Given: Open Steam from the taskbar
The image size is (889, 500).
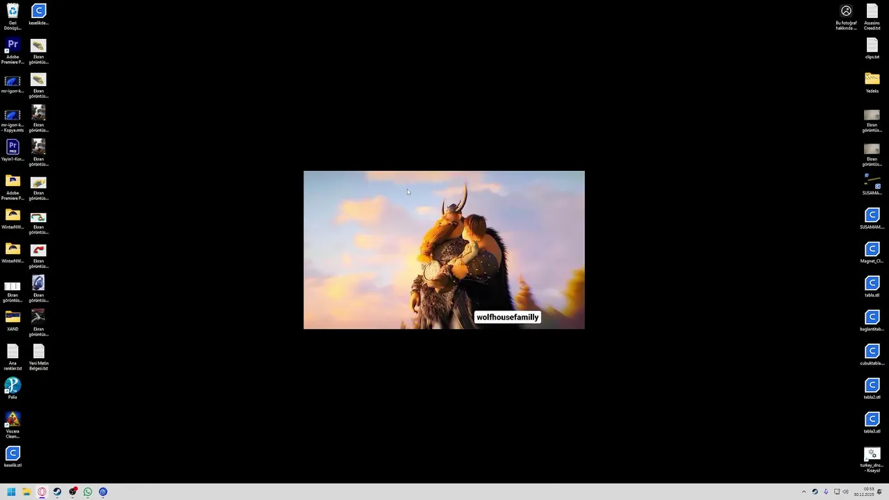Looking at the screenshot, I should tap(57, 492).
